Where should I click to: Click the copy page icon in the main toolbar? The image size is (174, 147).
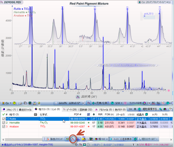25,103
